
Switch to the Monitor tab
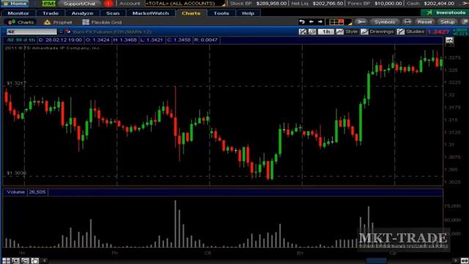click(18, 13)
